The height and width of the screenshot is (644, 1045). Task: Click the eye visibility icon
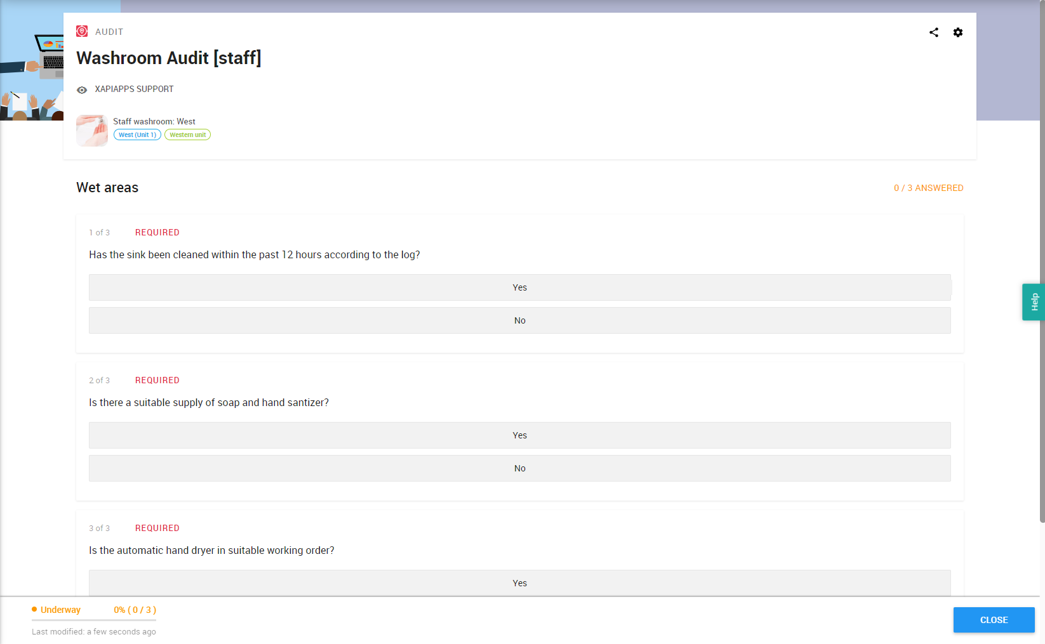tap(82, 90)
